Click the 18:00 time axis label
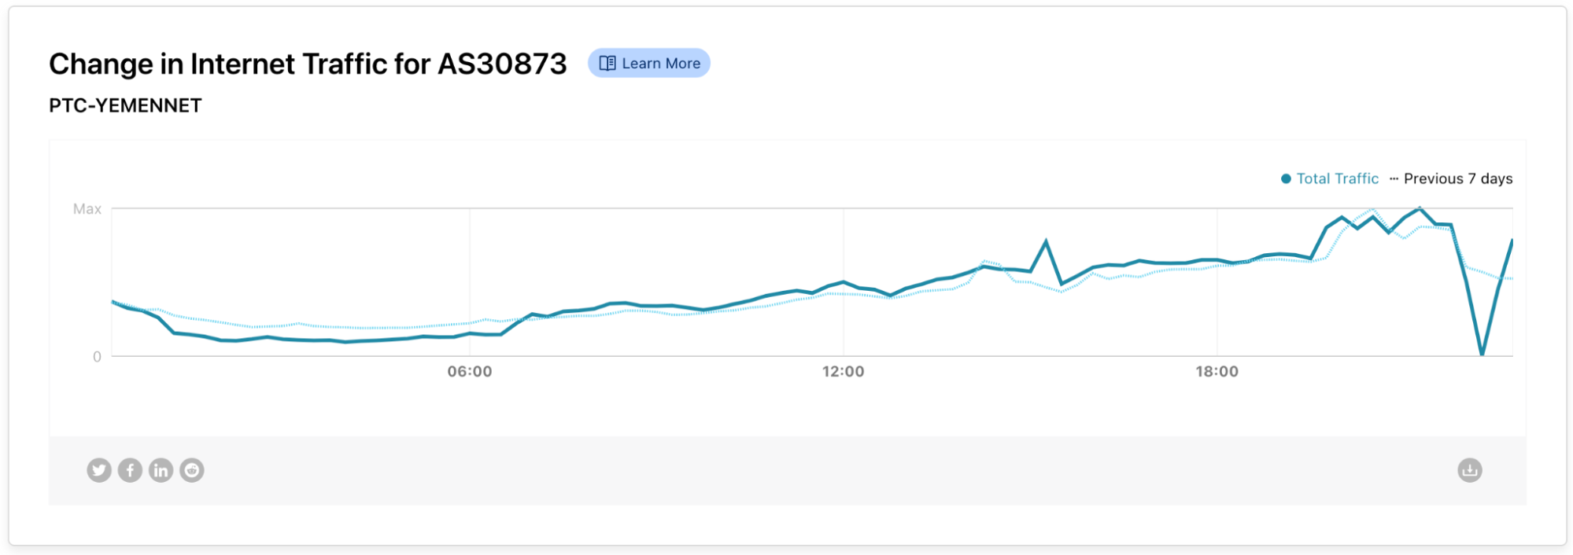The image size is (1573, 555). pos(1217,371)
